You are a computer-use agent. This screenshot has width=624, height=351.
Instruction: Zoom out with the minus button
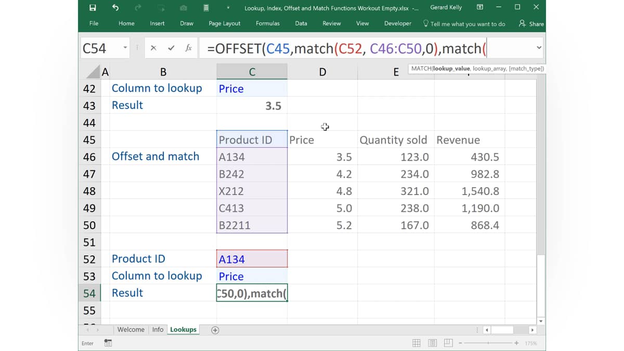pos(461,343)
